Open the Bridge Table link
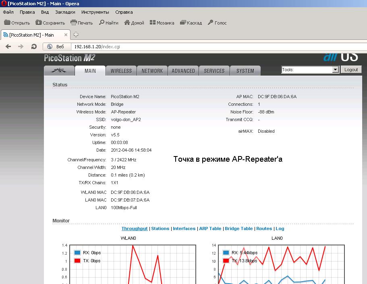The width and height of the screenshot is (367, 284). (x=239, y=228)
